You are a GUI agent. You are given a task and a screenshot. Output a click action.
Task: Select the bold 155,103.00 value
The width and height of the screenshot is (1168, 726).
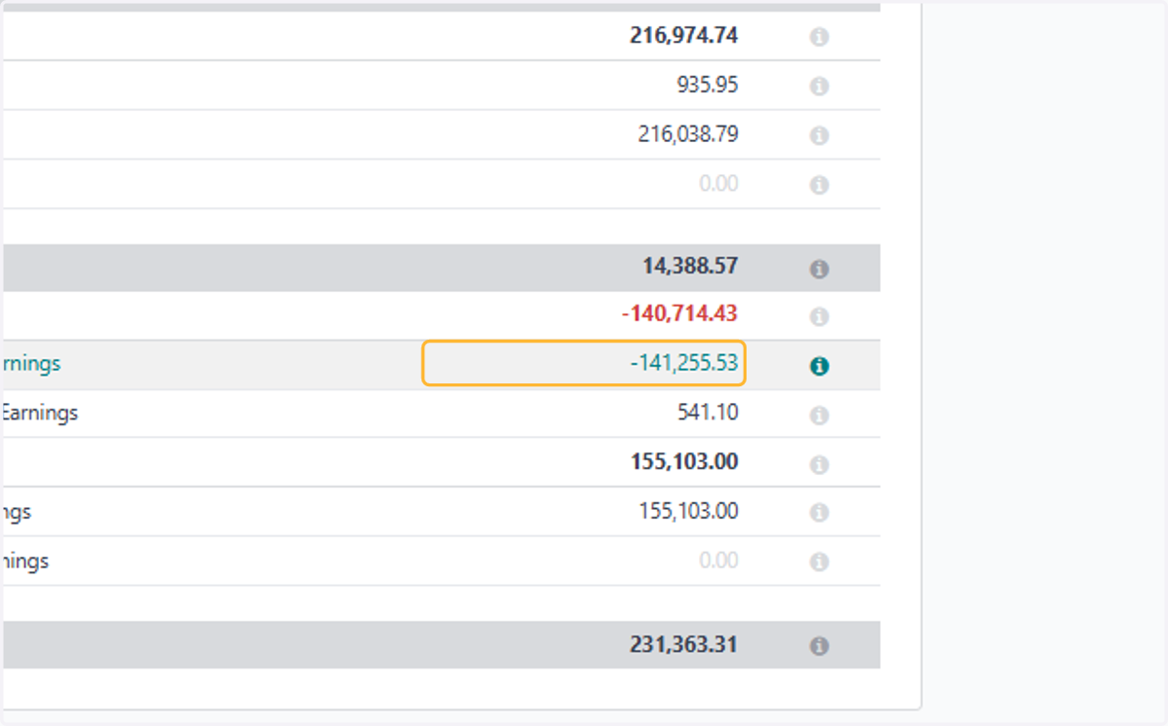tap(684, 461)
